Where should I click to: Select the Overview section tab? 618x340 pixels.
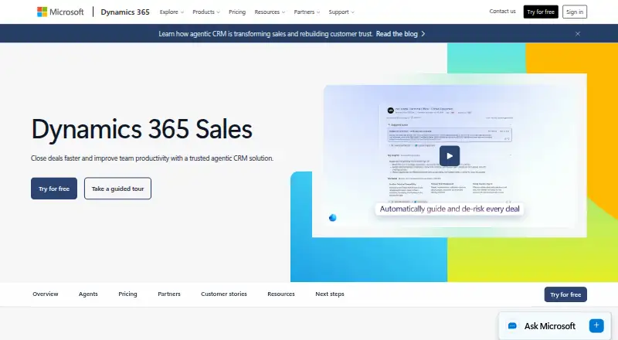[x=46, y=294]
